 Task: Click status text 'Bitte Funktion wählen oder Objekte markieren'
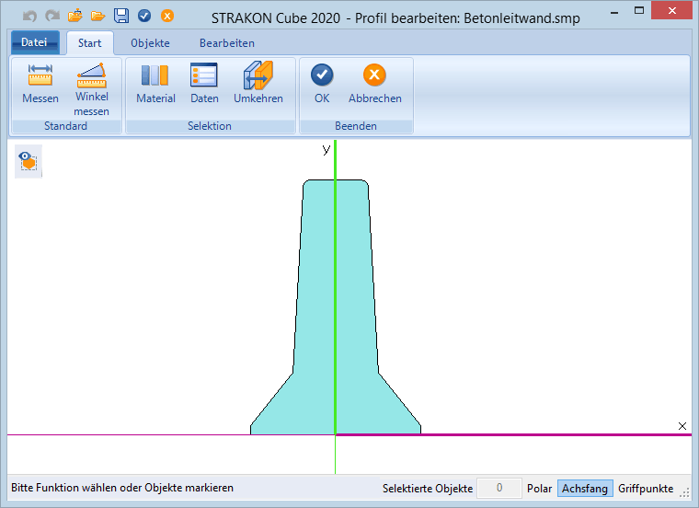122,488
